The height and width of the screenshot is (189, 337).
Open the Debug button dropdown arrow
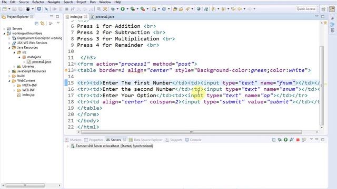point(117,9)
